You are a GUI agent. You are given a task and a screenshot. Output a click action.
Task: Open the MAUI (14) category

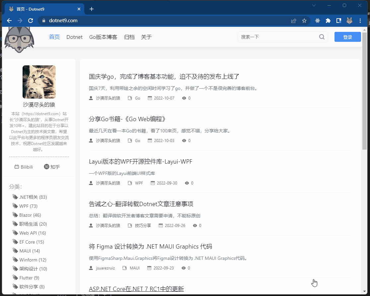tap(26, 251)
